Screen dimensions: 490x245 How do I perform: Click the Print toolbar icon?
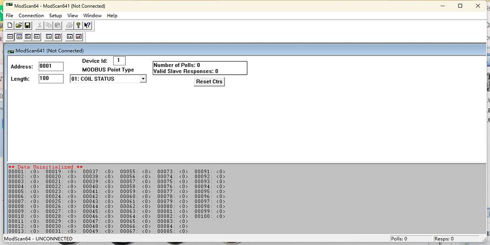[69, 25]
